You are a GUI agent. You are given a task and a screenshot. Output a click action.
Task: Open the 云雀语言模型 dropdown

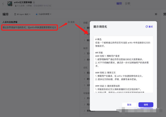[x=43, y=14]
